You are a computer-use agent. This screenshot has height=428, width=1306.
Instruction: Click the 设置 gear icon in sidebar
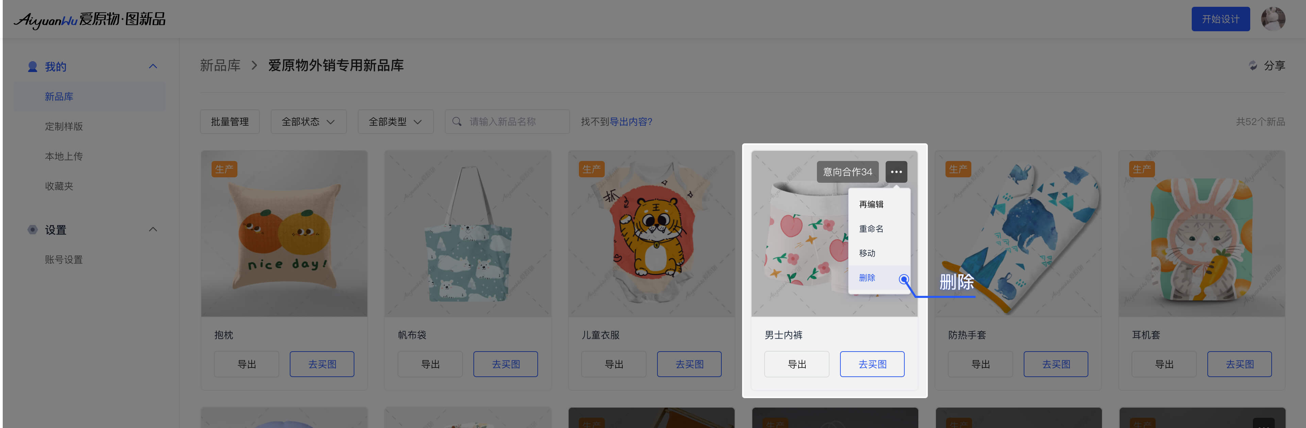pos(32,229)
